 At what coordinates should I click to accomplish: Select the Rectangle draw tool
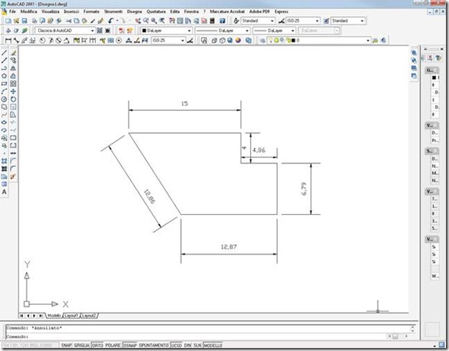click(4, 84)
